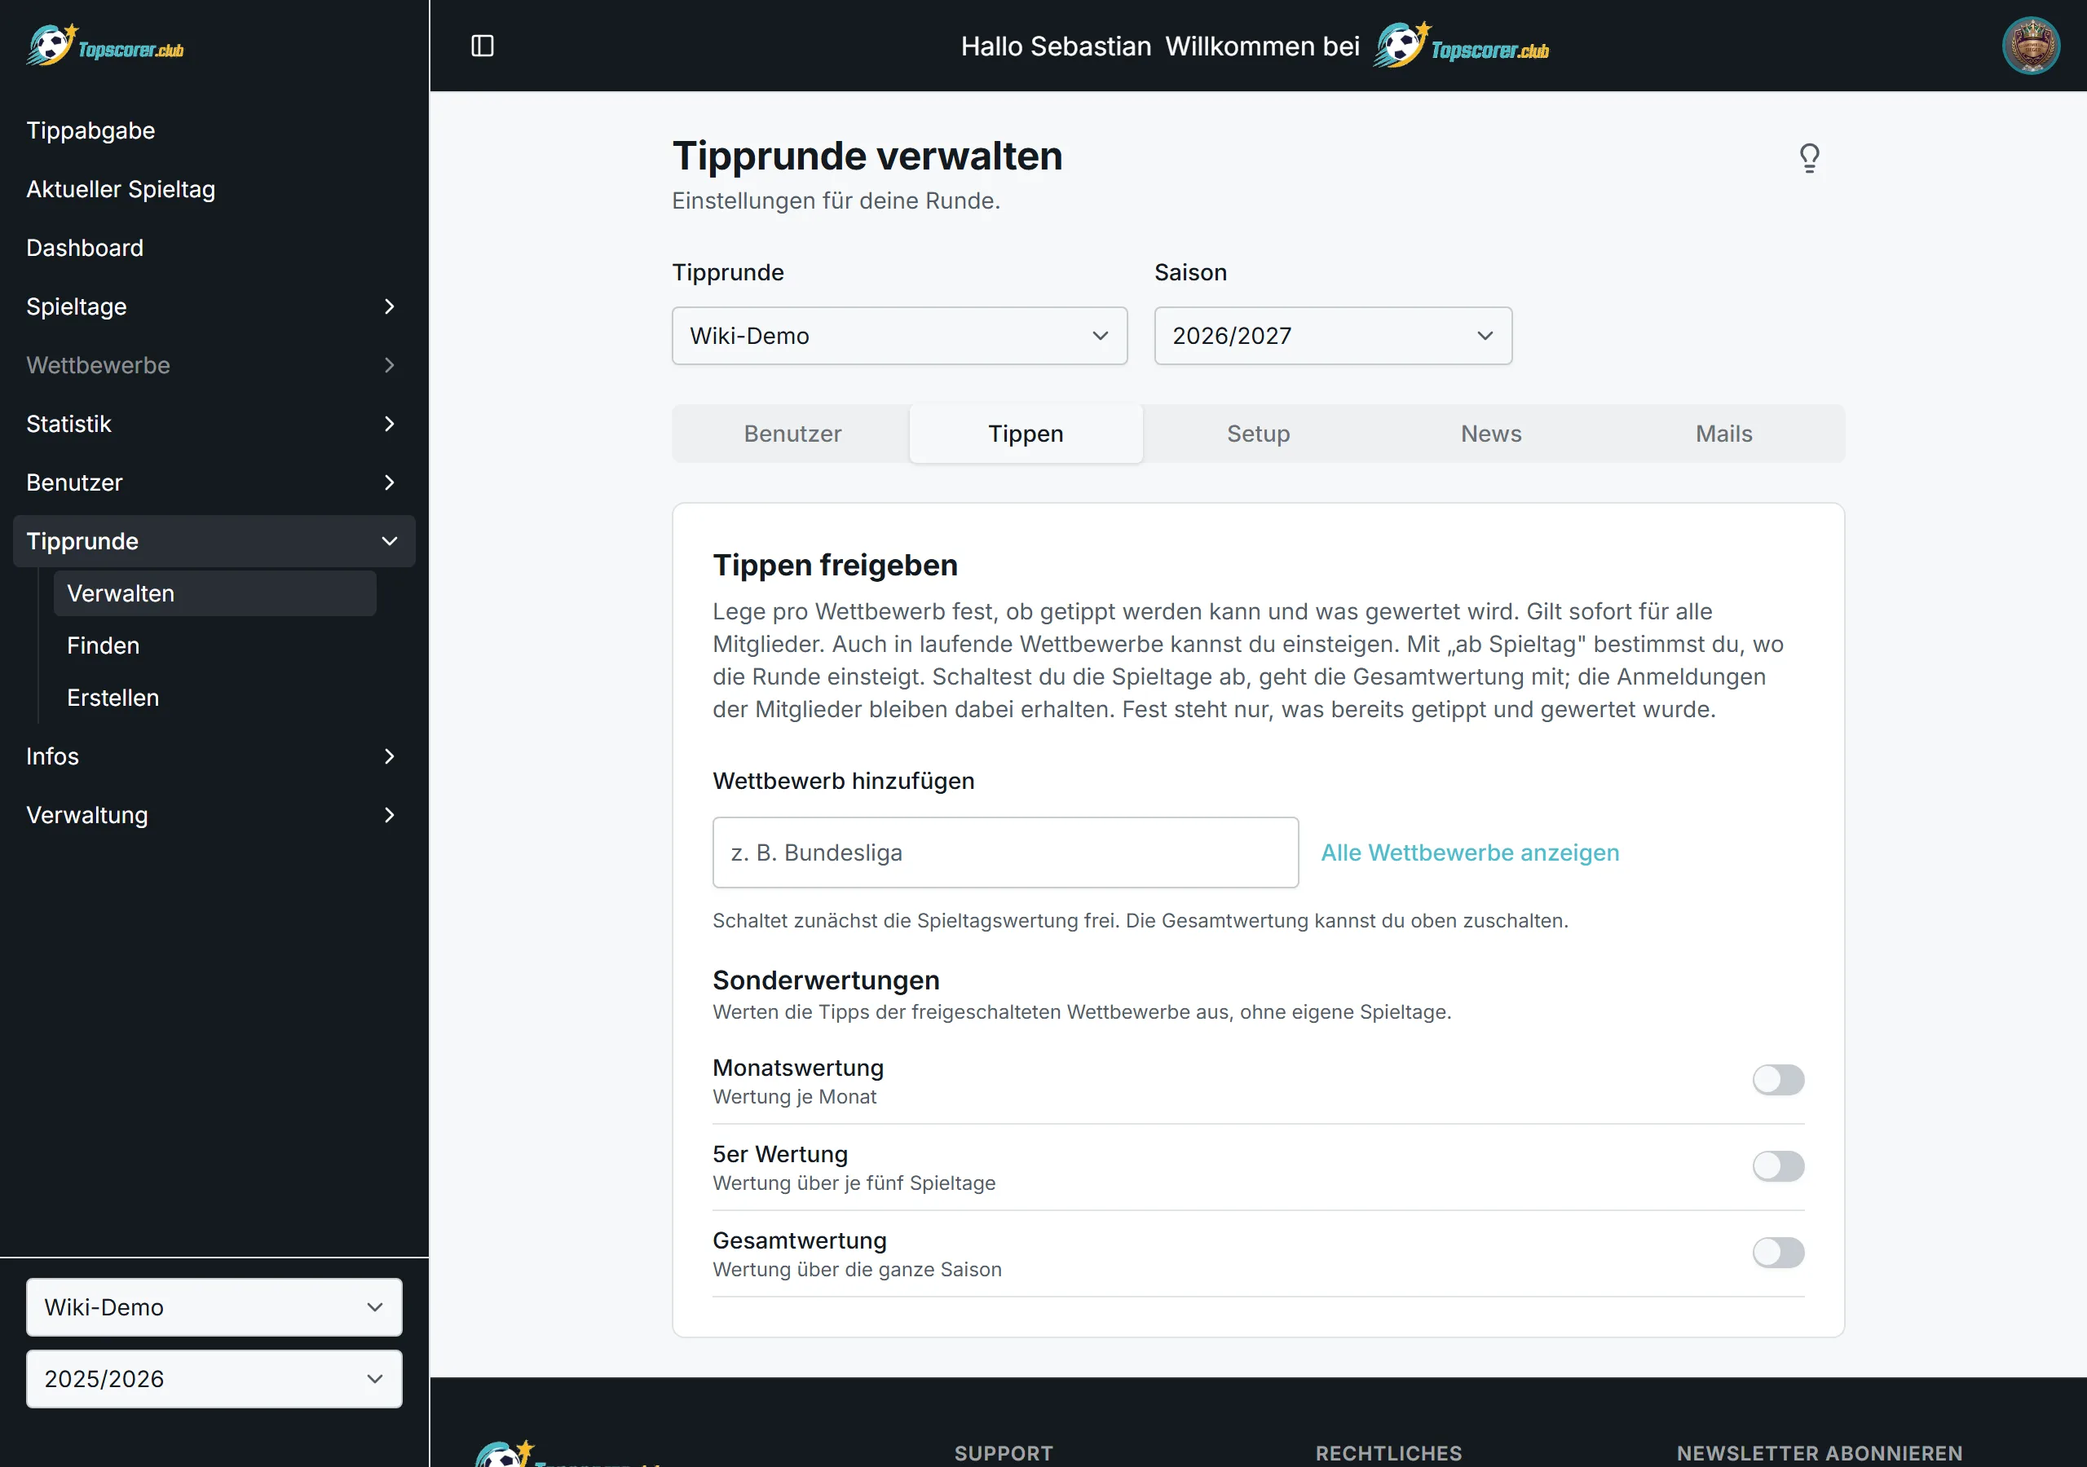This screenshot has height=1467, width=2087.
Task: Click the Sonderwertungen heading
Action: pyautogui.click(x=825, y=980)
